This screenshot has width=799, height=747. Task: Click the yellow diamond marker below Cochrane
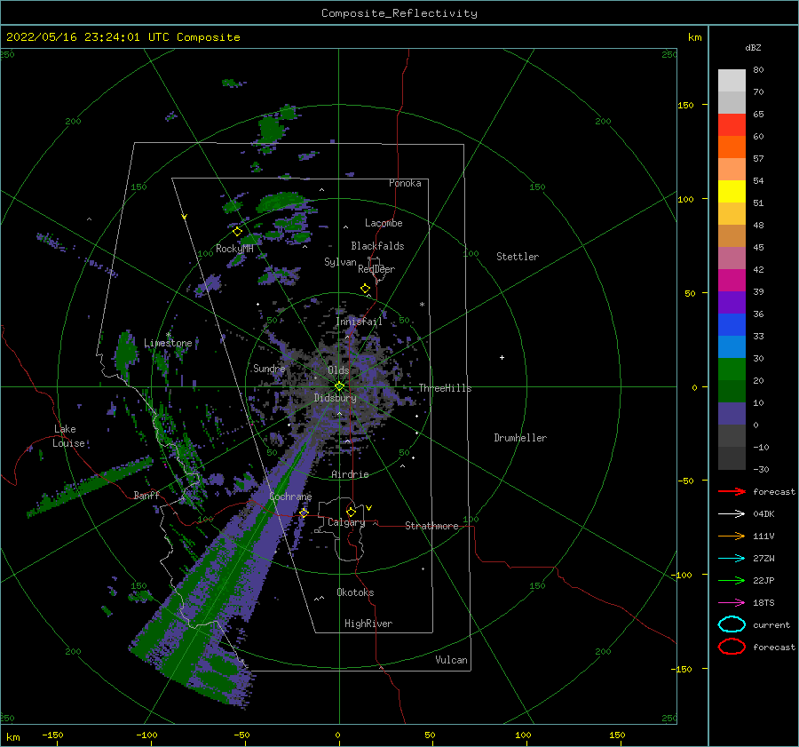304,513
